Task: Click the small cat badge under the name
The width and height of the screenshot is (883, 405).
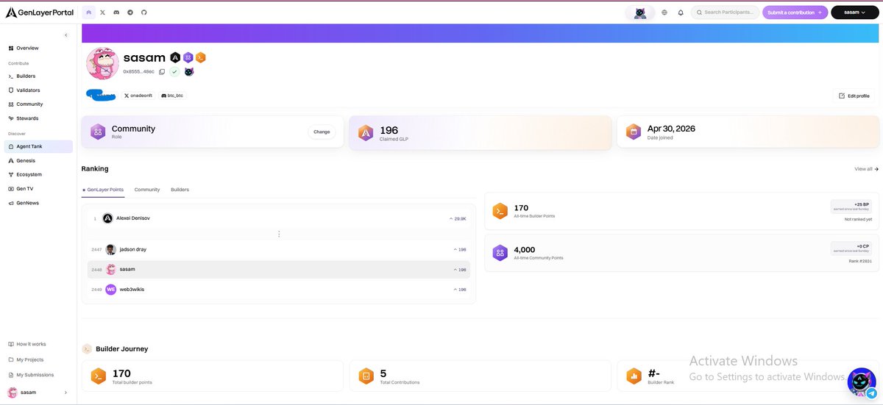Action: [189, 71]
